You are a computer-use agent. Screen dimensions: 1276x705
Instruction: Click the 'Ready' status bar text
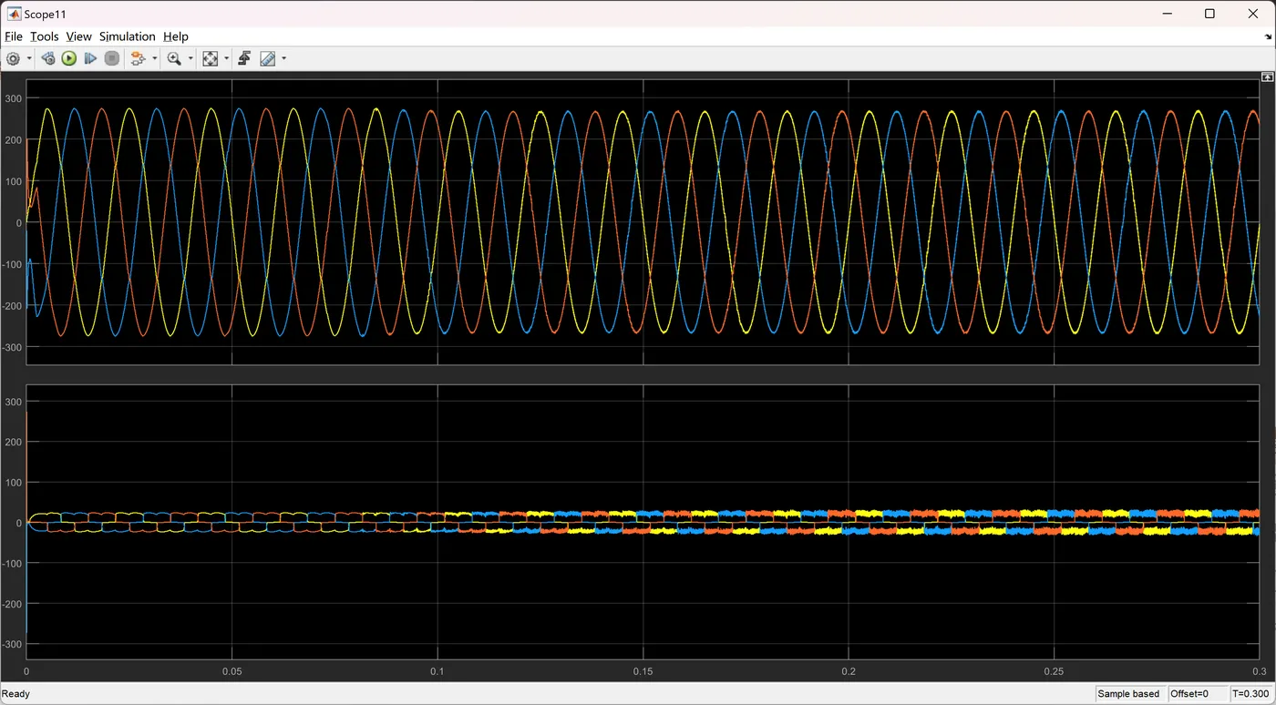[x=16, y=694]
